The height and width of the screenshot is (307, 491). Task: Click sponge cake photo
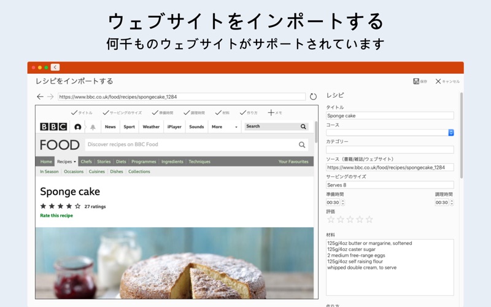[x=174, y=263]
